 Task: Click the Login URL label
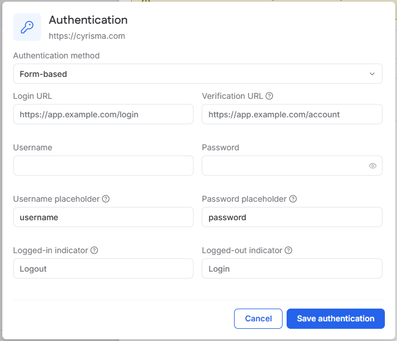click(33, 96)
